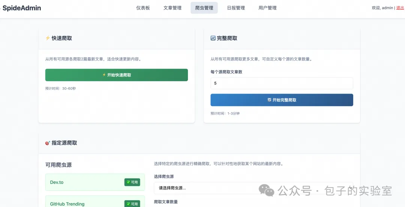Select the 爬虫管理 navigation tab
Viewport: 405px width, 207px height.
tap(204, 8)
